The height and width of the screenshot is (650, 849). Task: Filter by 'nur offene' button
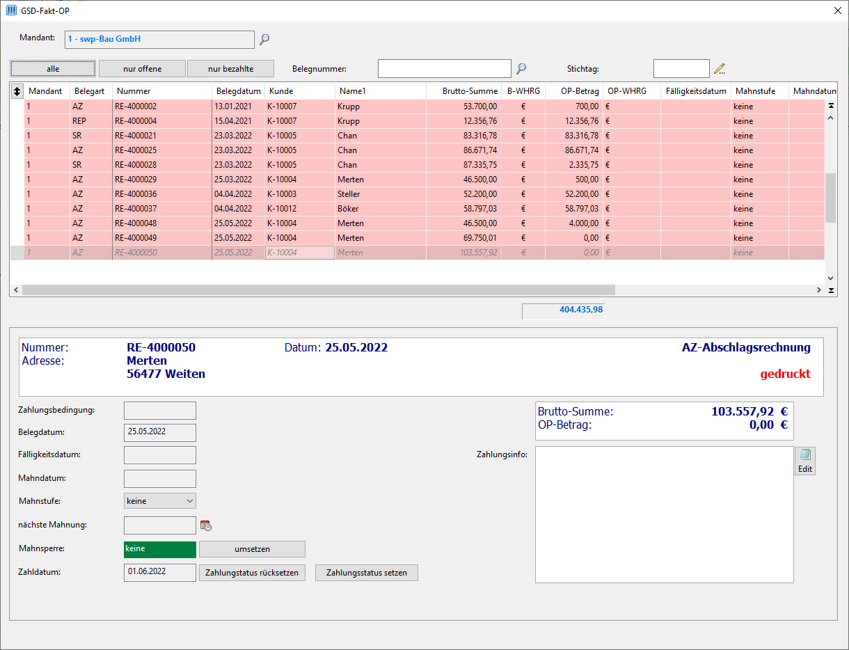click(142, 68)
